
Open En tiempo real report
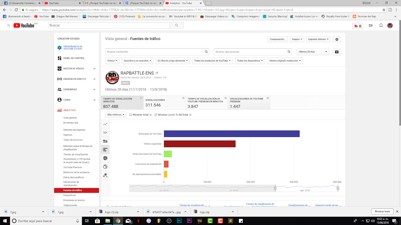click(71, 123)
